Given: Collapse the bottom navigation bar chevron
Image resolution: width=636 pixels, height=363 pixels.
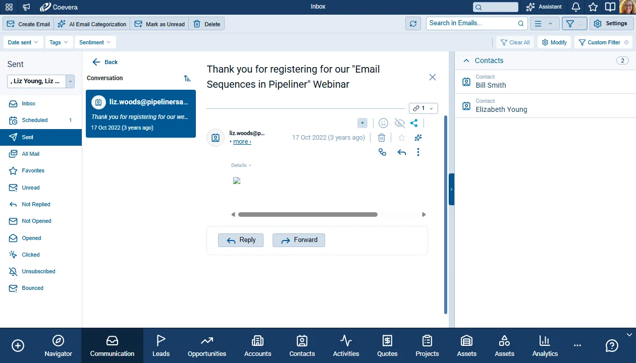Looking at the screenshot, I should [629, 334].
